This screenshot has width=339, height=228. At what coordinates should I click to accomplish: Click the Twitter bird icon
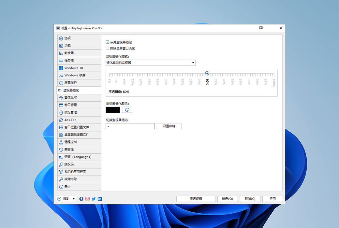pos(94,199)
